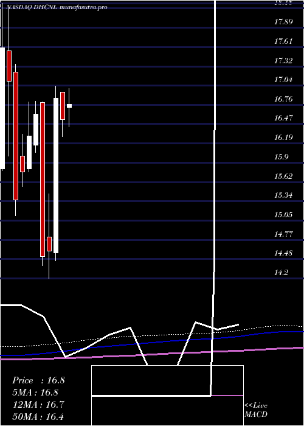Click the 15.62 price axis label
This screenshot has width=304, height=426.
click(x=283, y=176)
